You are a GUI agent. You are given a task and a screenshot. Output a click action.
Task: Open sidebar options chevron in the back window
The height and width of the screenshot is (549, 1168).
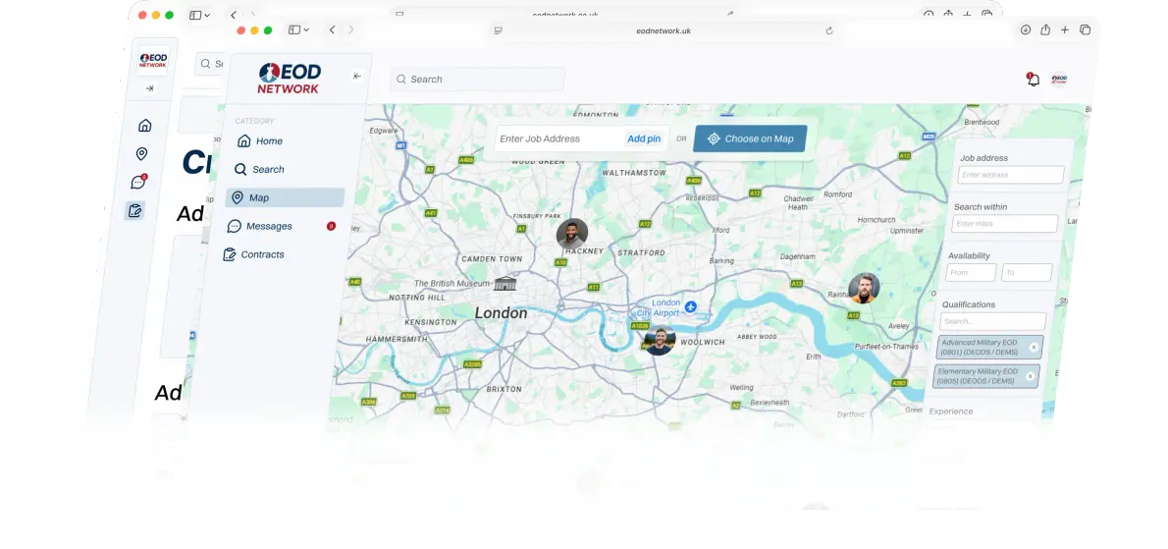[x=207, y=16]
